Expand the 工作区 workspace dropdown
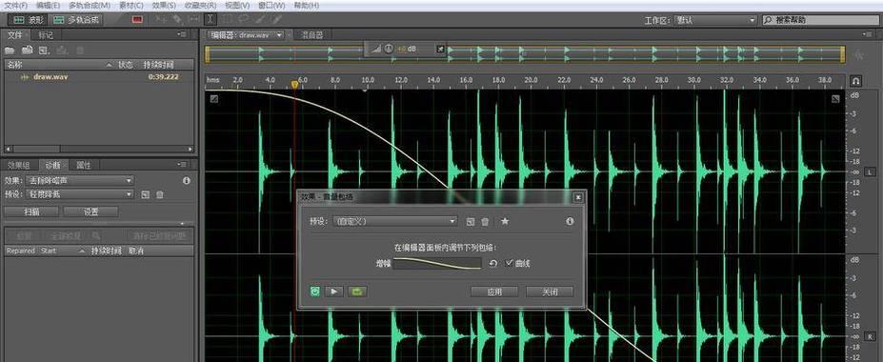Viewport: 883px width, 362px height. coord(715,20)
